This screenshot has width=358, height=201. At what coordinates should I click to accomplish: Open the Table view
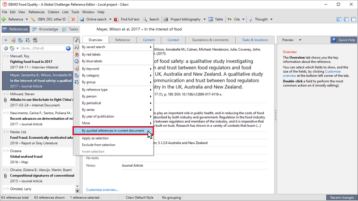216,19
